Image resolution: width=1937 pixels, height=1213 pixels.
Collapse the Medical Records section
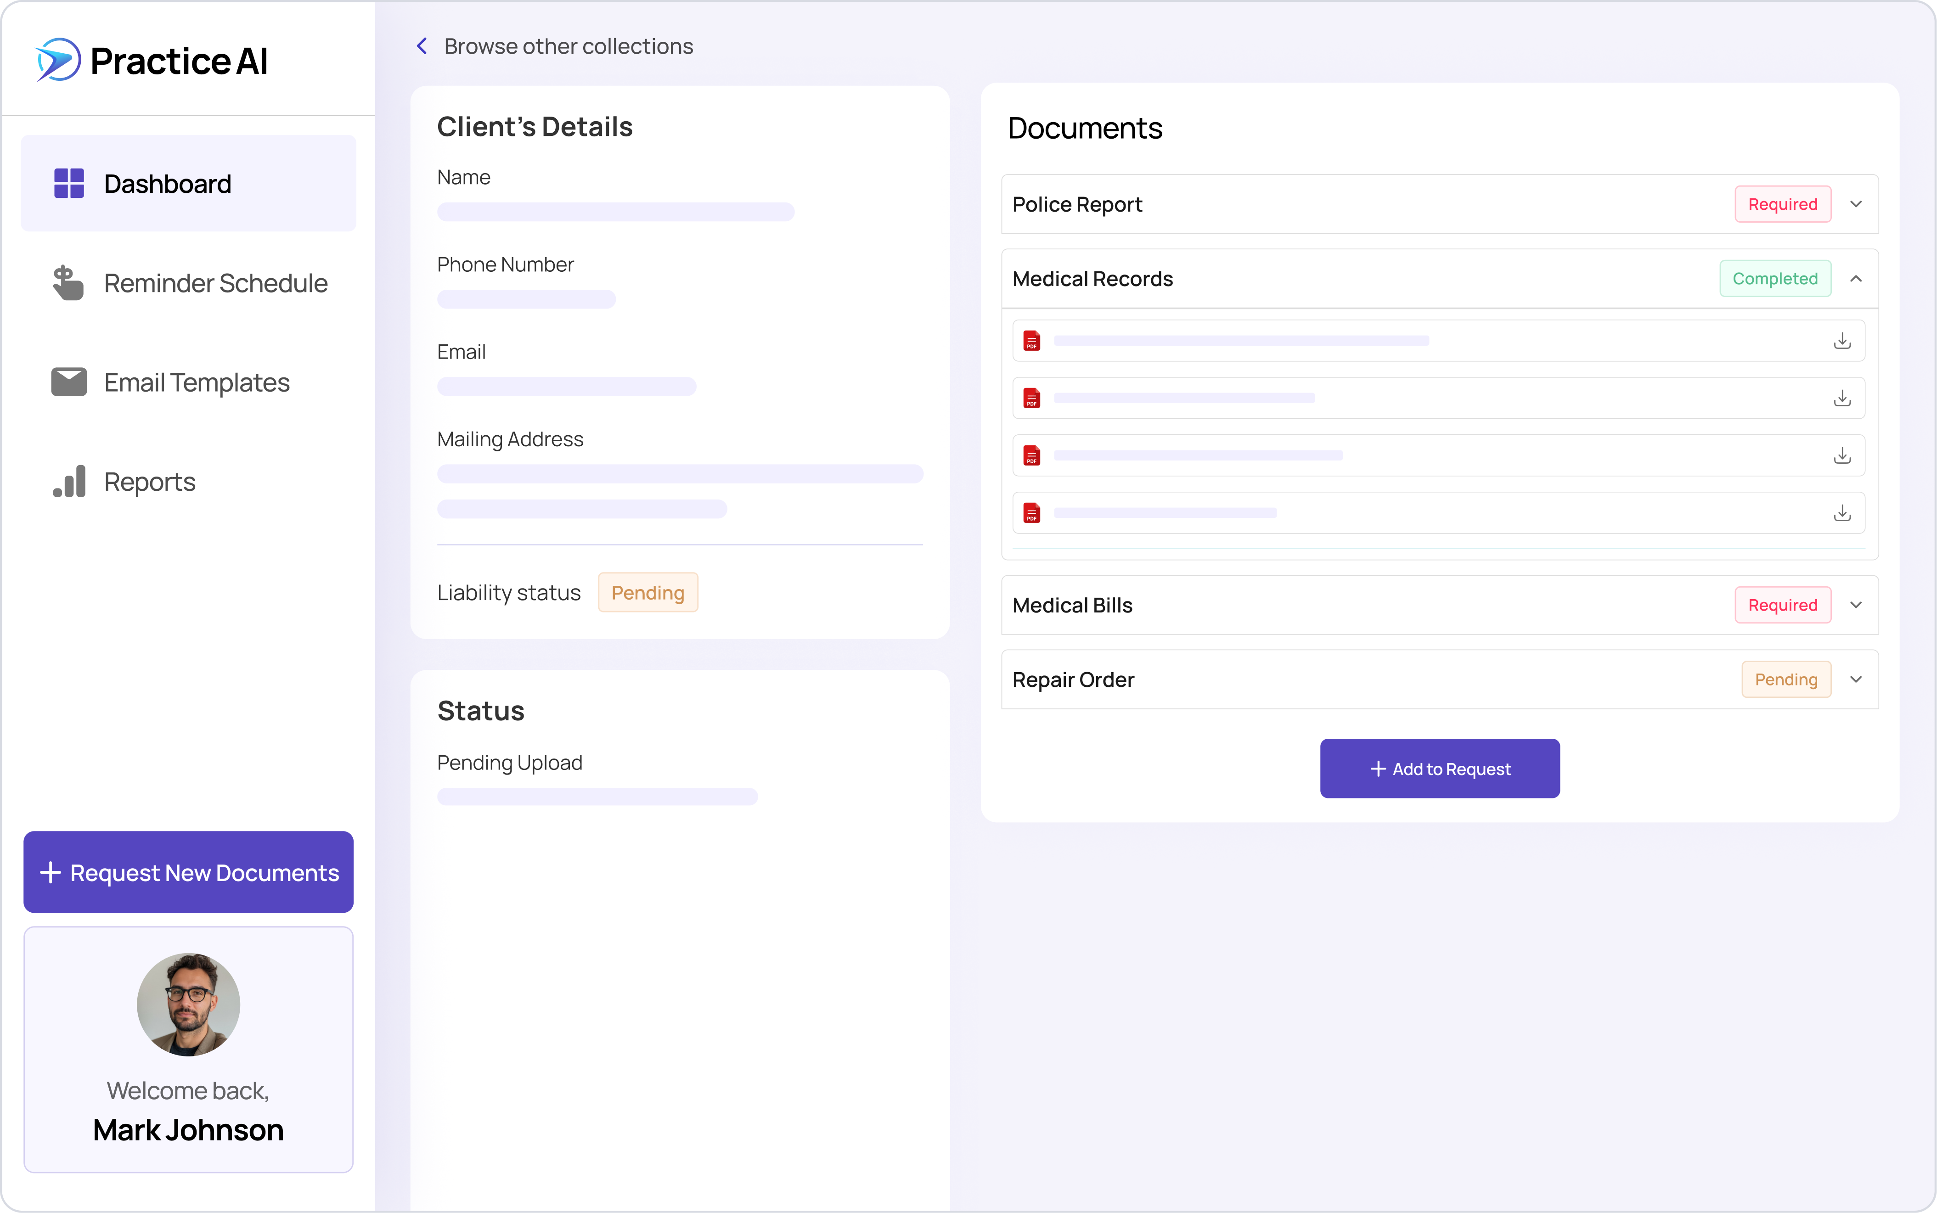point(1856,278)
